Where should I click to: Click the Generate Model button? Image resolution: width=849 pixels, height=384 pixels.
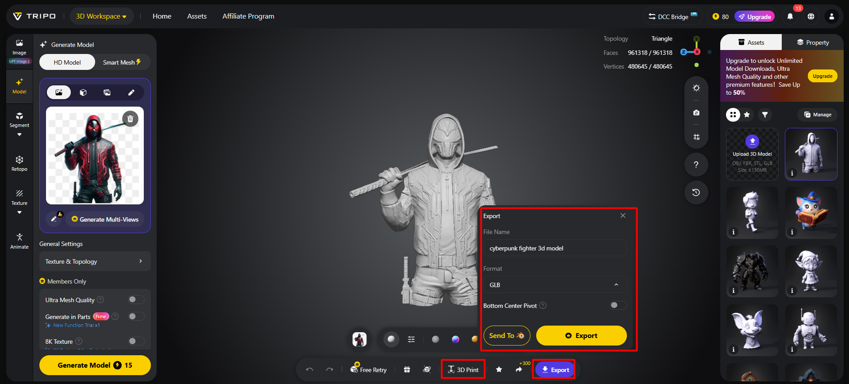(x=95, y=365)
